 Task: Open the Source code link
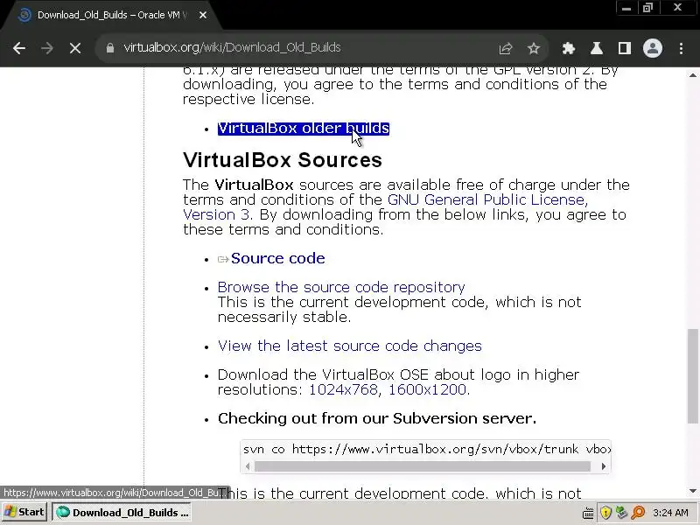[x=277, y=258]
